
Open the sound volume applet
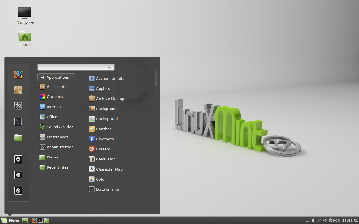[x=325, y=220]
